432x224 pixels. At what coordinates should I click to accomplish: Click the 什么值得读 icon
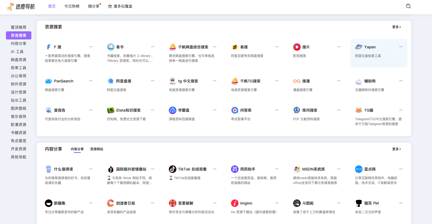coord(49,169)
